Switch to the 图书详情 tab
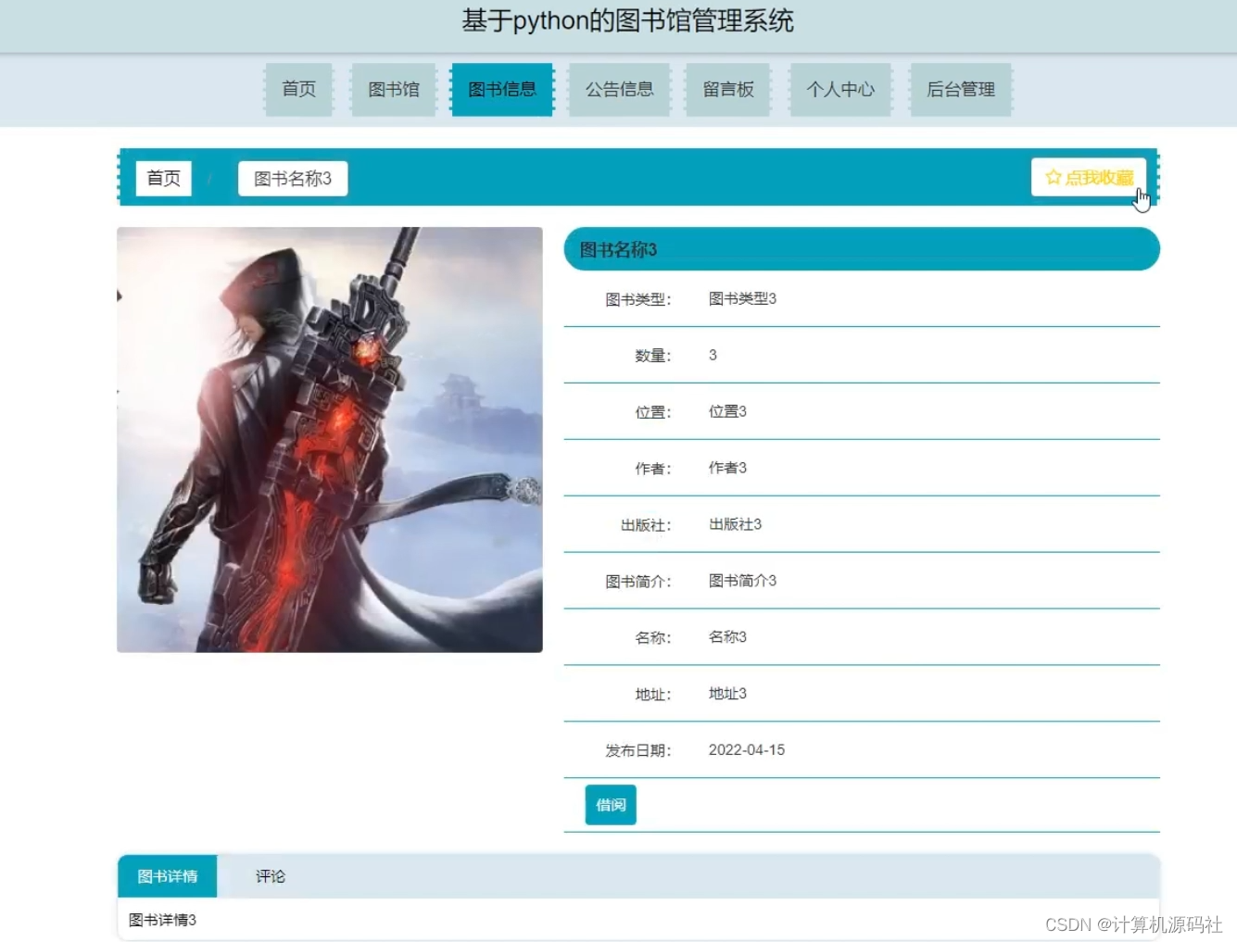 pyautogui.click(x=168, y=876)
